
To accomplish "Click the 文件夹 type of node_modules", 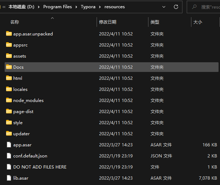I will (157, 100).
